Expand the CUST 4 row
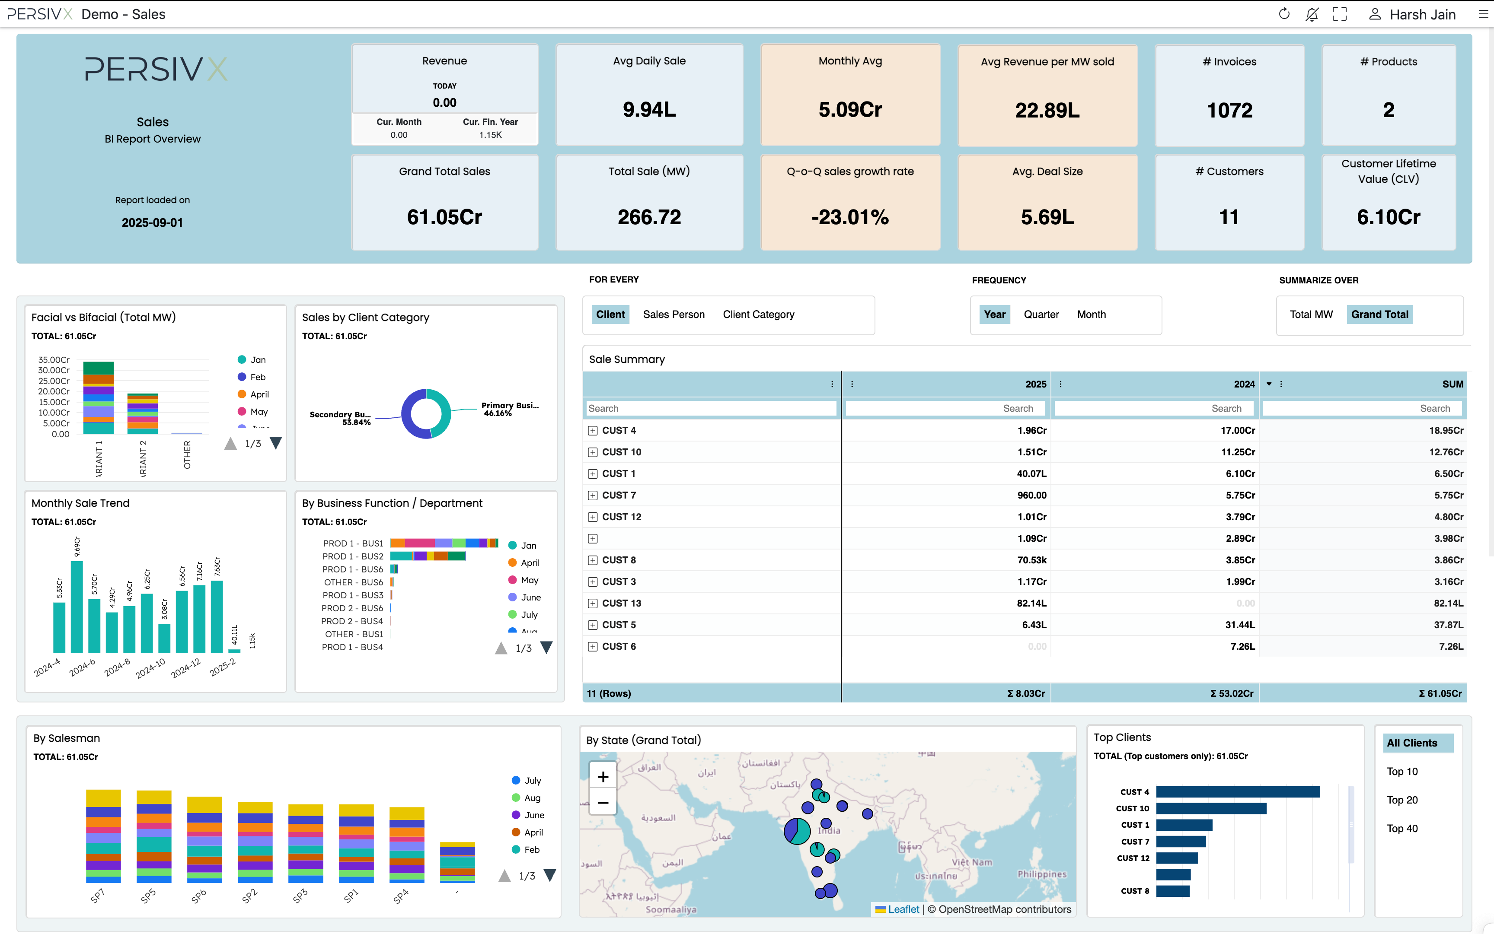This screenshot has height=934, width=1494. click(592, 431)
